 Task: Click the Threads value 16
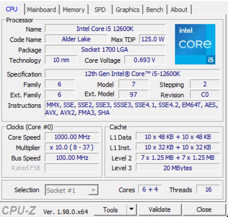(208, 189)
